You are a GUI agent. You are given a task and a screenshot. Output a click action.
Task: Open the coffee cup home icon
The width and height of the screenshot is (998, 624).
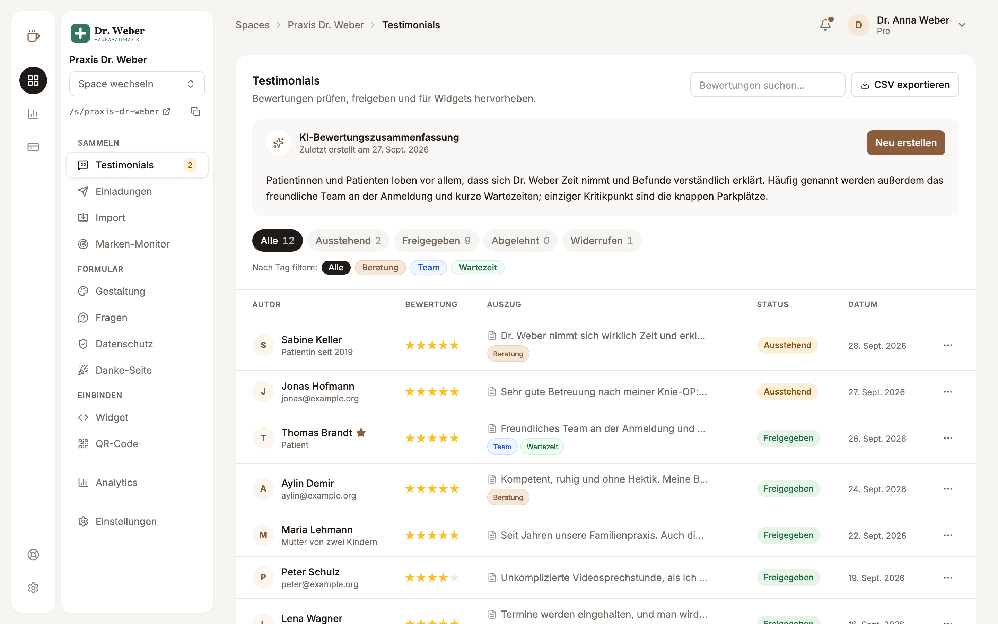[33, 36]
